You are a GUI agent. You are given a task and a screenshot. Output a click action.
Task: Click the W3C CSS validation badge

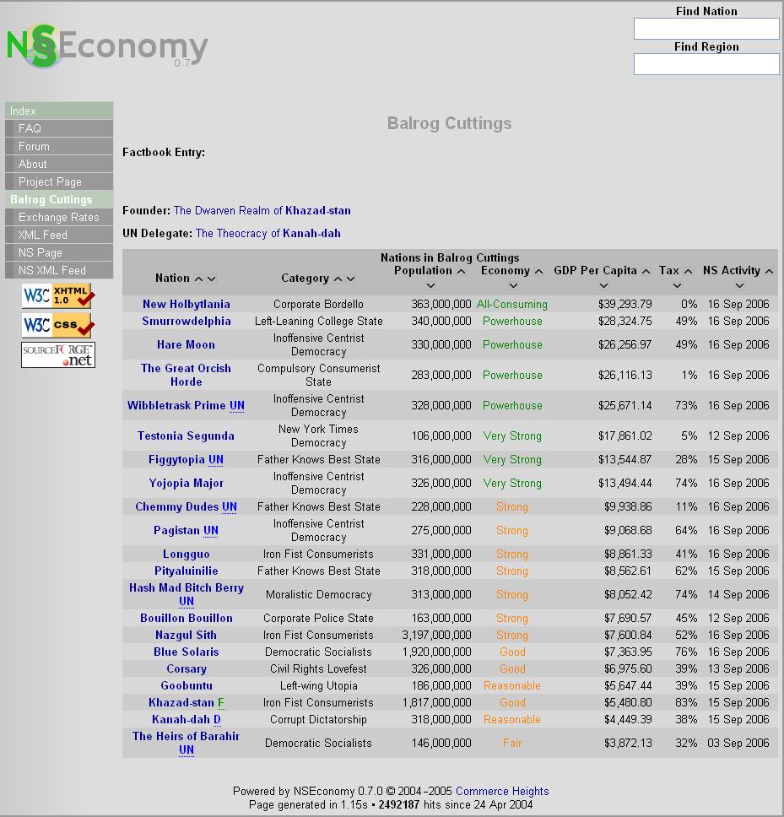(x=58, y=325)
